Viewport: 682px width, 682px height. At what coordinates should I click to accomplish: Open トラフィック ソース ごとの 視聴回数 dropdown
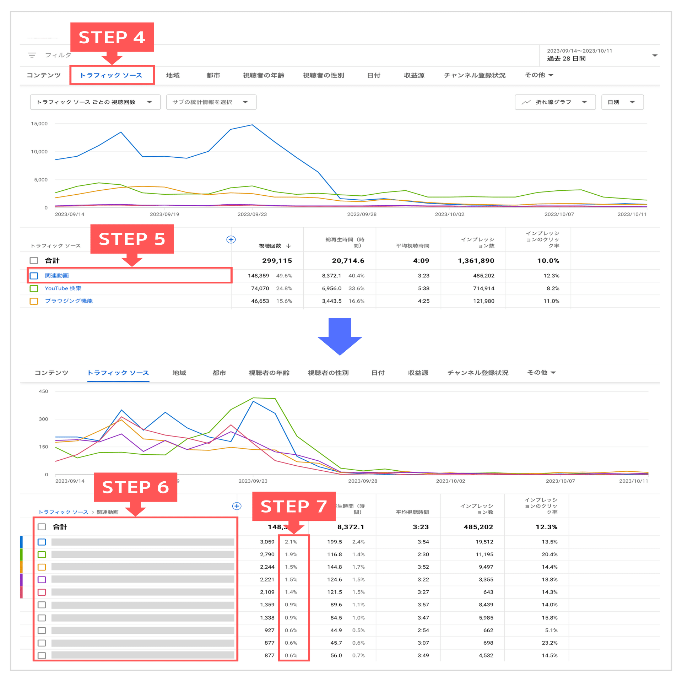(x=95, y=102)
